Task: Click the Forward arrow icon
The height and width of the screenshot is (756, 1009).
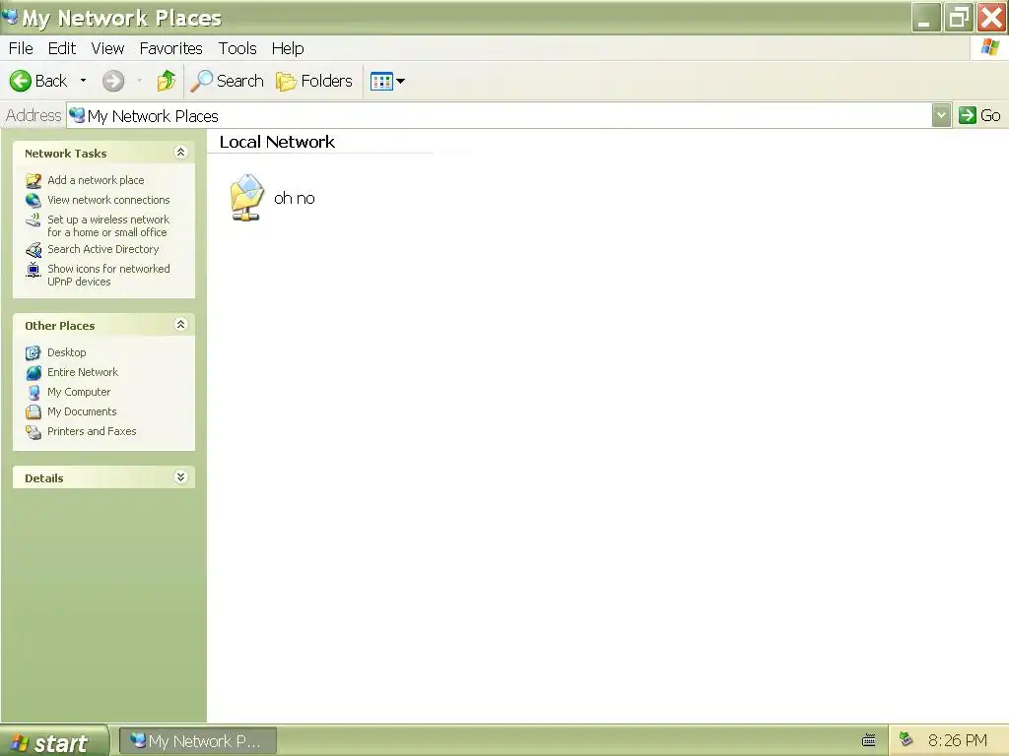Action: [113, 81]
